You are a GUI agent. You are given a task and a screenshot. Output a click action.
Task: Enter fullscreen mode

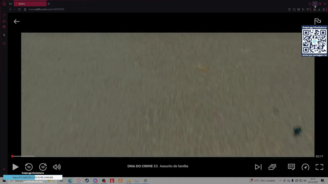(320, 167)
